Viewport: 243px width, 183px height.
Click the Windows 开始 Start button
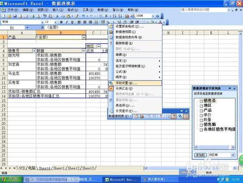click(11, 180)
